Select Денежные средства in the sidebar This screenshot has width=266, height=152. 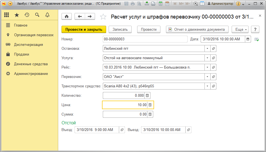click(x=31, y=64)
